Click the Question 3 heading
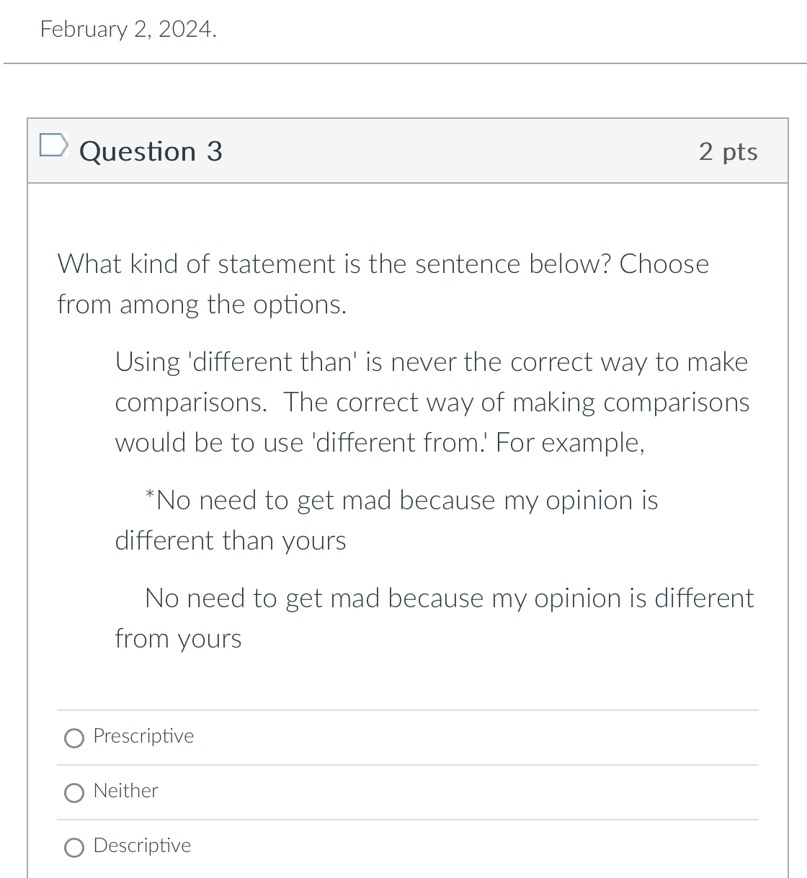The height and width of the screenshot is (878, 807). click(x=151, y=151)
